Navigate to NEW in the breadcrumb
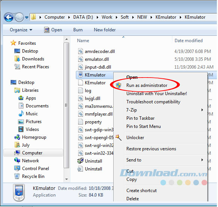 click(x=142, y=17)
